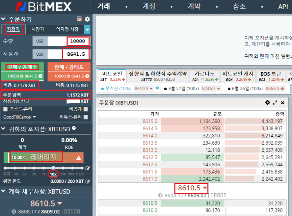Select the March 27 100x contract
The image size is (292, 216).
181,88
